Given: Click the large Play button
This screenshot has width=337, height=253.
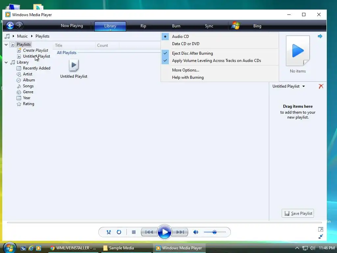Looking at the screenshot, I should (165, 232).
